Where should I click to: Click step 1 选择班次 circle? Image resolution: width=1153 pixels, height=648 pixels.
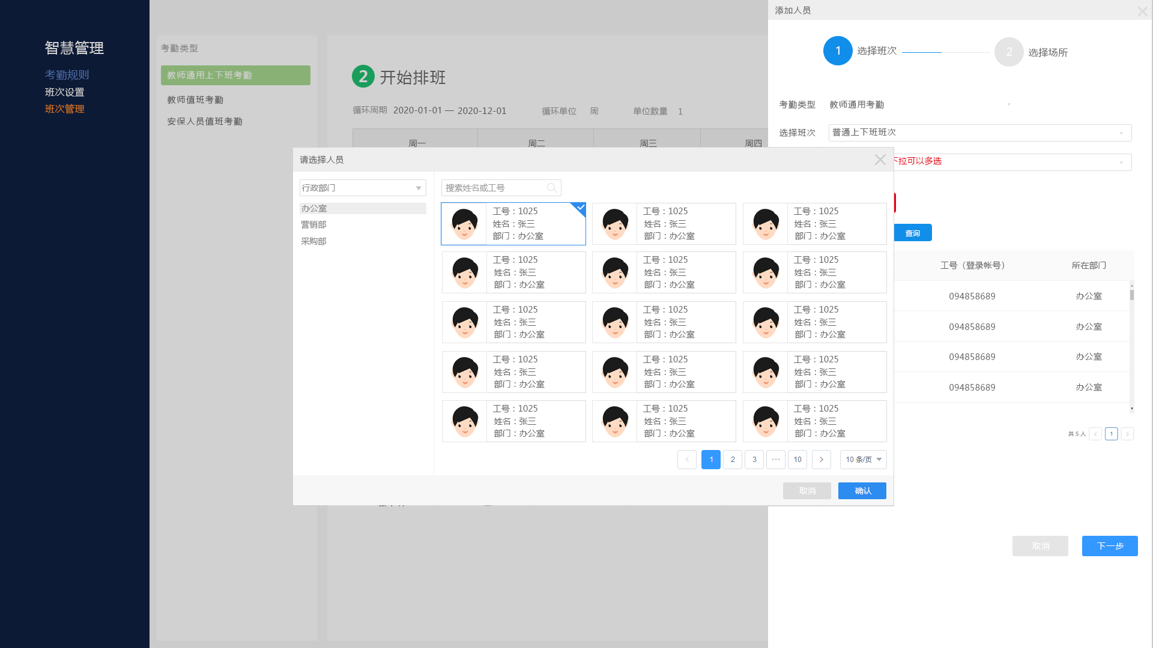(838, 51)
